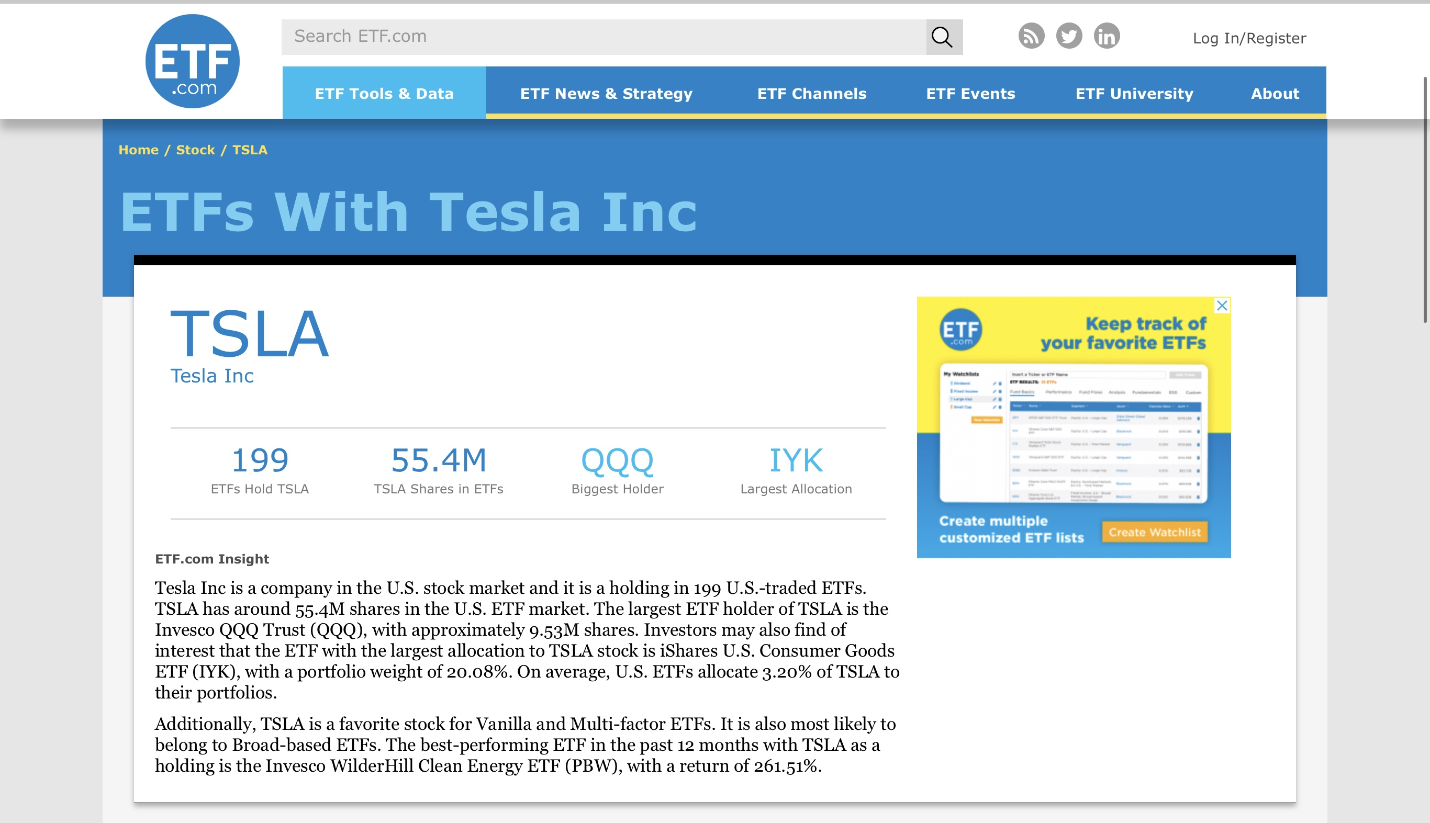Click the ETF.com Insight heading
Viewport: 1430px width, 823px height.
[x=212, y=559]
